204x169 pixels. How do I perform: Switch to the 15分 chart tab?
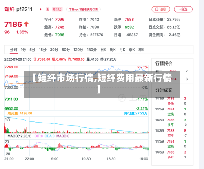tap(42, 50)
